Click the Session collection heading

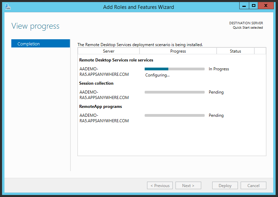tap(96, 83)
